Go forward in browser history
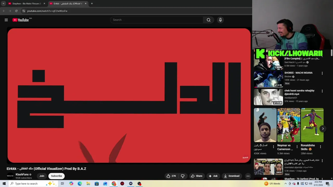333x187 pixels. click(10, 11)
